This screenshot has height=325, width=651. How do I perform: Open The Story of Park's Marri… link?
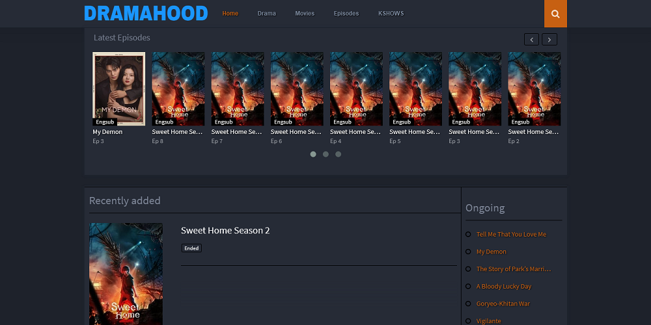(514, 269)
